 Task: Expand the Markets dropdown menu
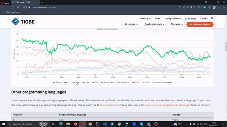click(x=177, y=24)
